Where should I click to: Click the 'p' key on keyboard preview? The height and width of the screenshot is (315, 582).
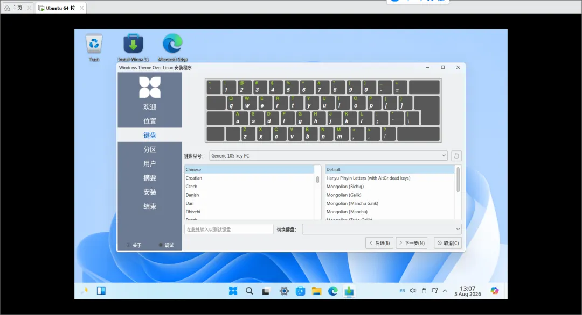375,103
